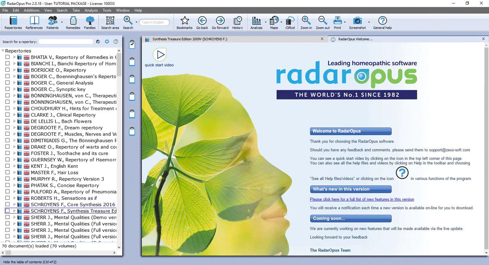The width and height of the screenshot is (489, 265).
Task: Switch to Synthesis Treasure Edition 2009V tab
Action: click(235, 39)
